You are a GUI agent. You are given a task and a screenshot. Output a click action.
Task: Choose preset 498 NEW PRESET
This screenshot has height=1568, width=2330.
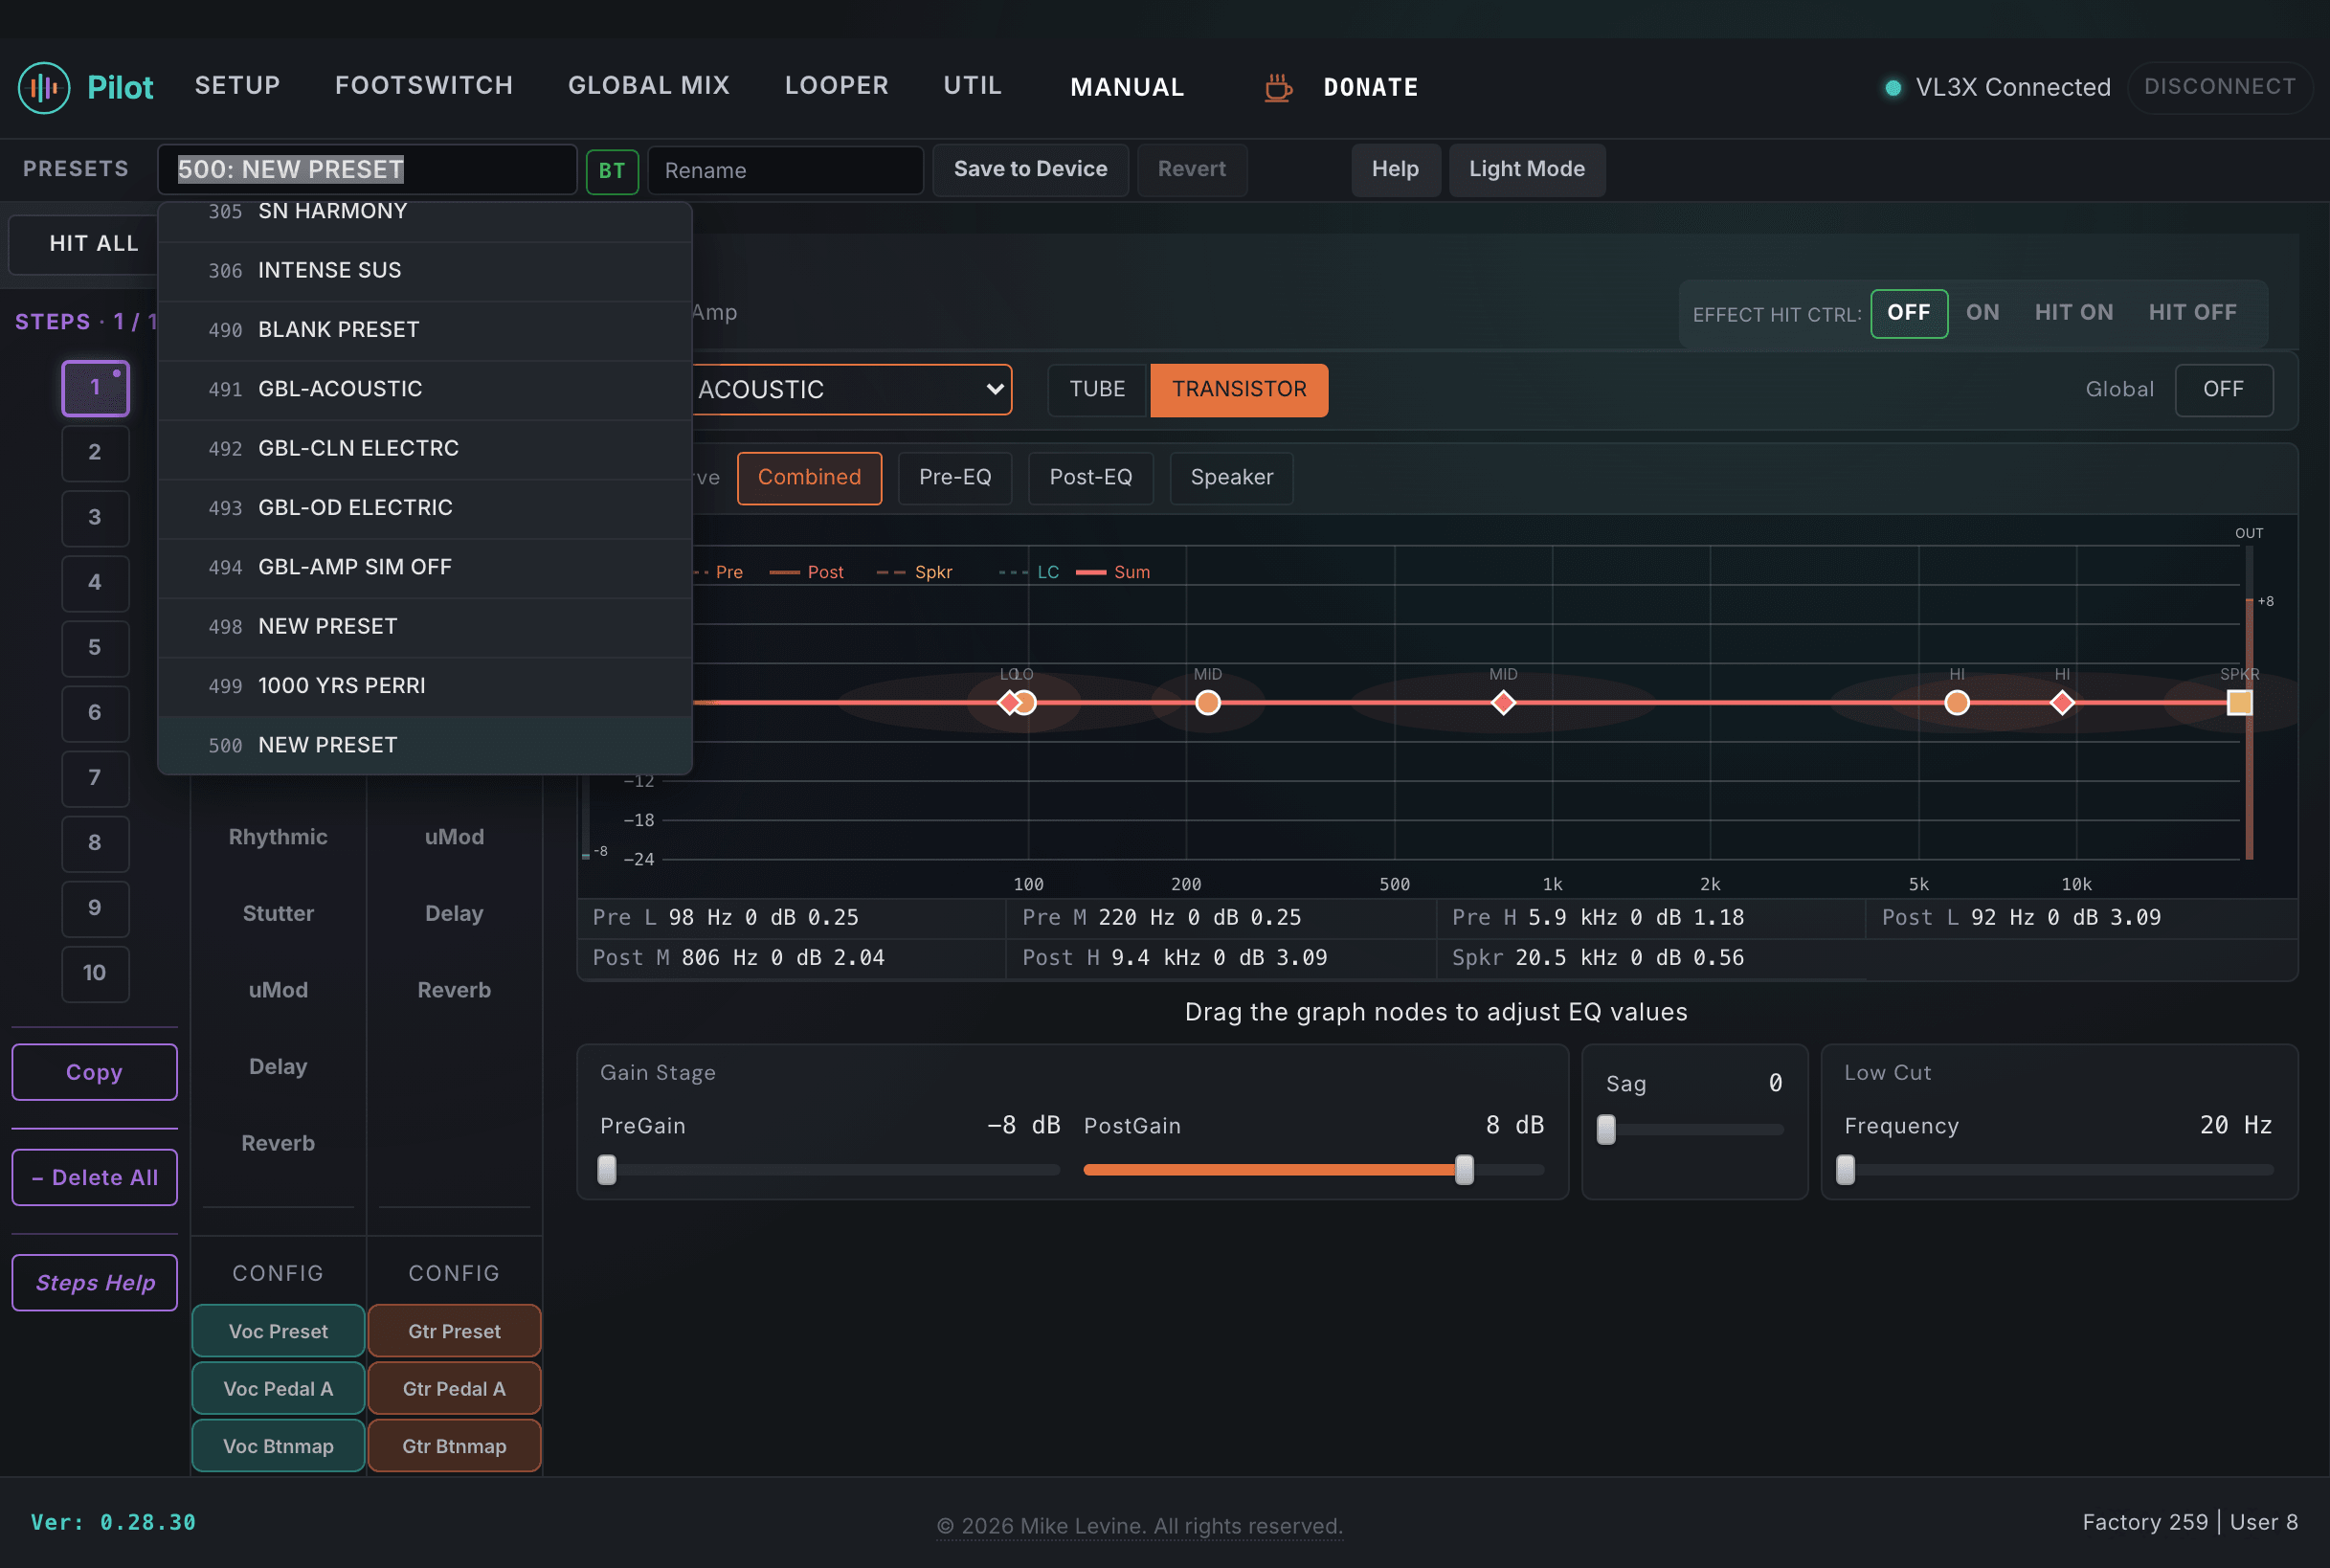click(425, 627)
